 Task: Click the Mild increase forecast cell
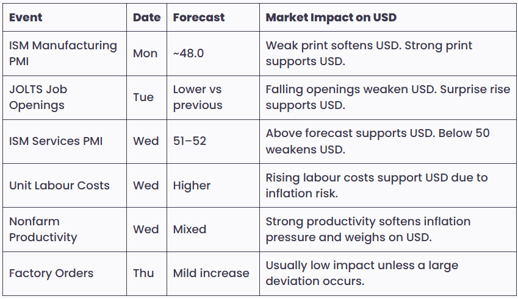[x=211, y=273]
